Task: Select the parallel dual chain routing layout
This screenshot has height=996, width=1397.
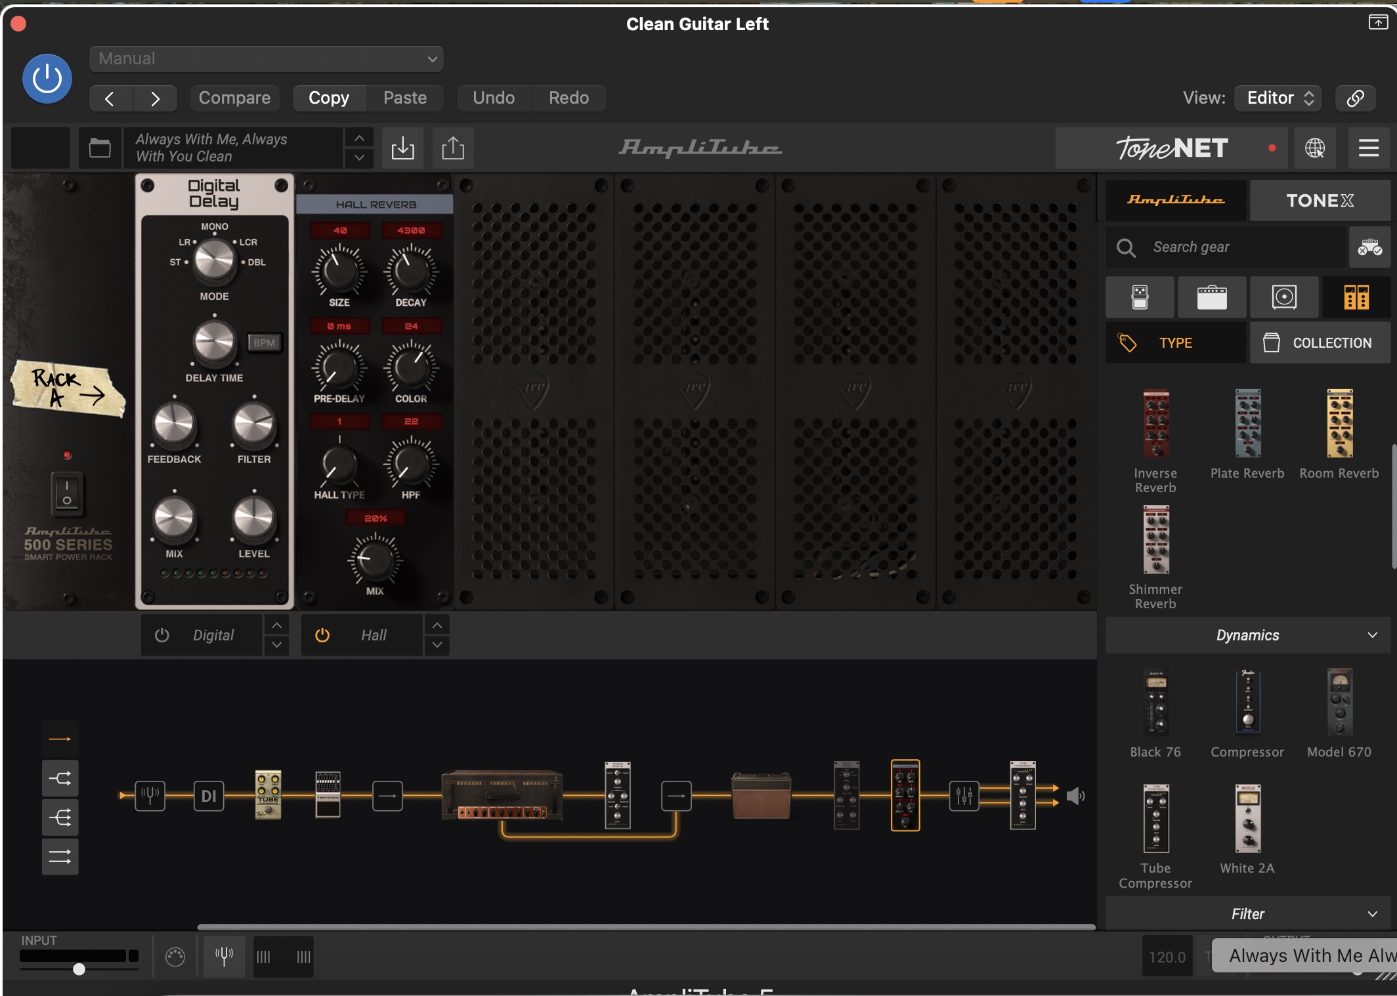Action: (60, 857)
